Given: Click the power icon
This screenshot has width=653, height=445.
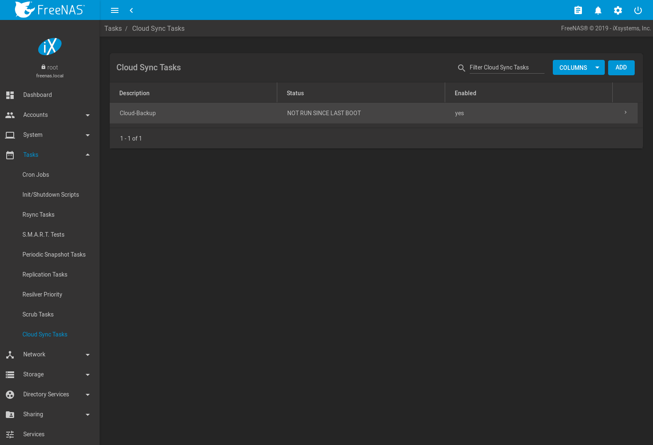Looking at the screenshot, I should (x=638, y=10).
